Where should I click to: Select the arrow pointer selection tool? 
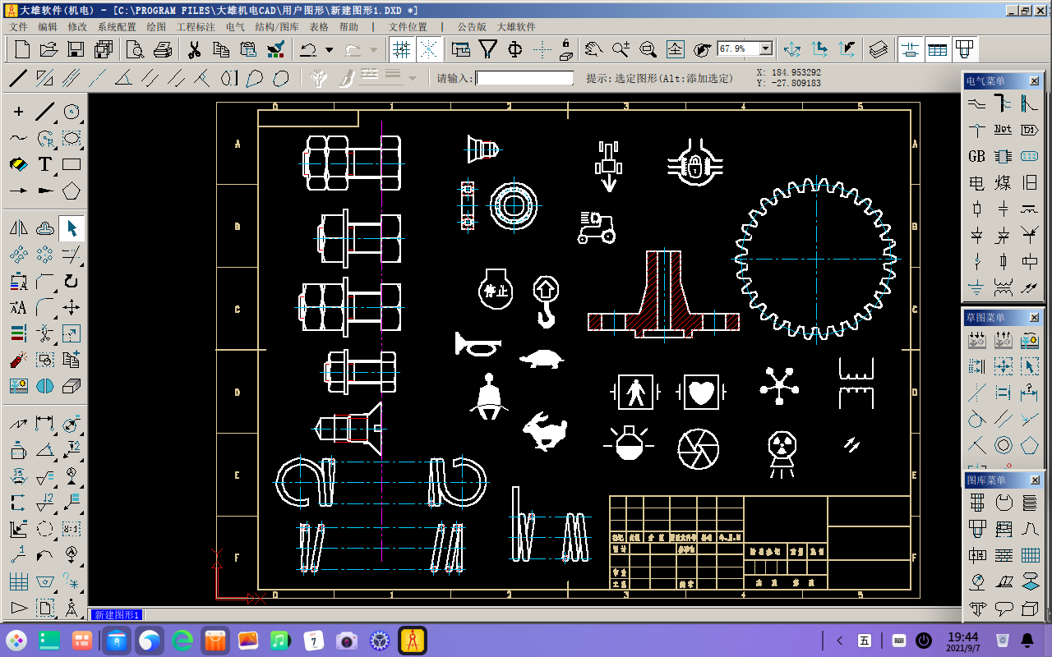click(x=72, y=228)
